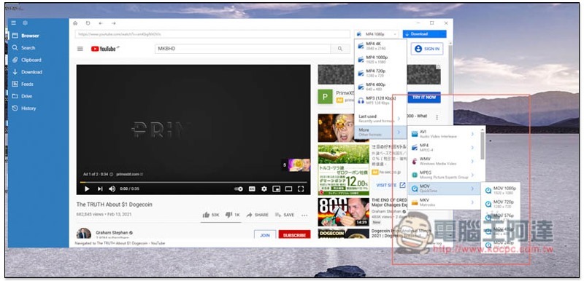The width and height of the screenshot is (584, 281).
Task: Select MP4 1080p in the format list
Action: (x=380, y=60)
